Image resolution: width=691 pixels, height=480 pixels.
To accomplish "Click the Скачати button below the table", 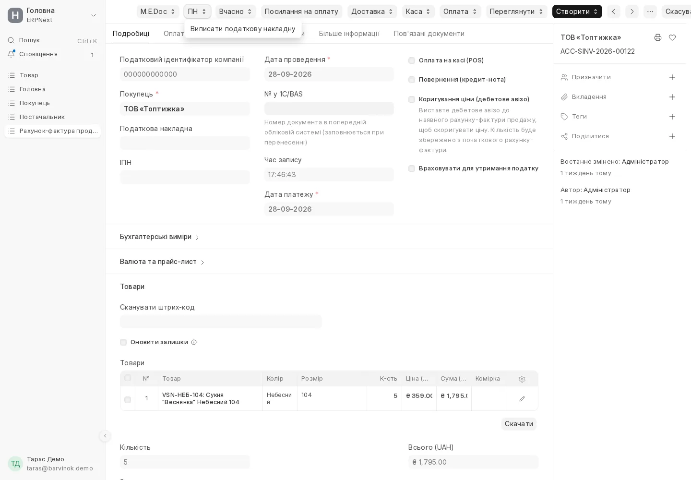I will click(x=519, y=424).
